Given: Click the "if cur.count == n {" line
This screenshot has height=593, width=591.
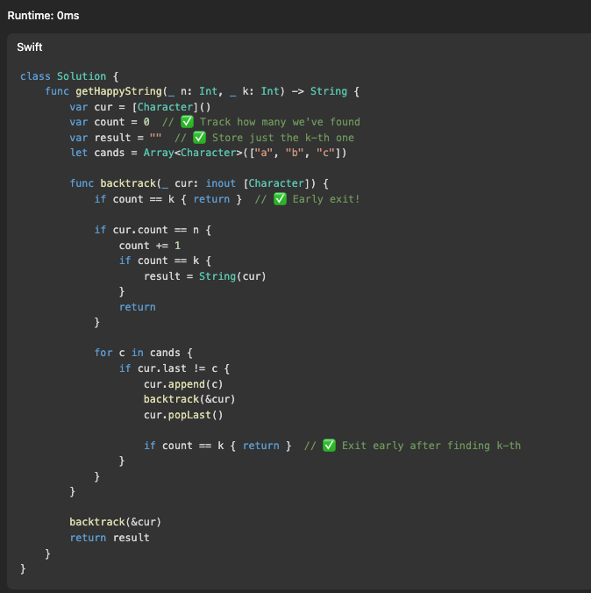Looking at the screenshot, I should (153, 230).
